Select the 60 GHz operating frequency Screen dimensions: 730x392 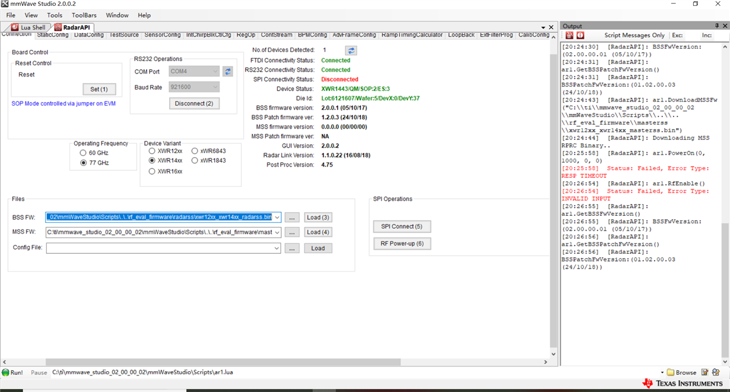pos(95,153)
